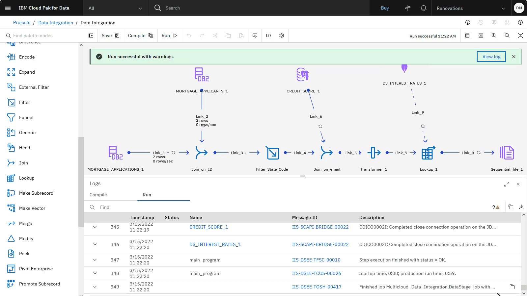Go to Data Integration breadcrumb link
The image size is (527, 296).
click(x=56, y=23)
